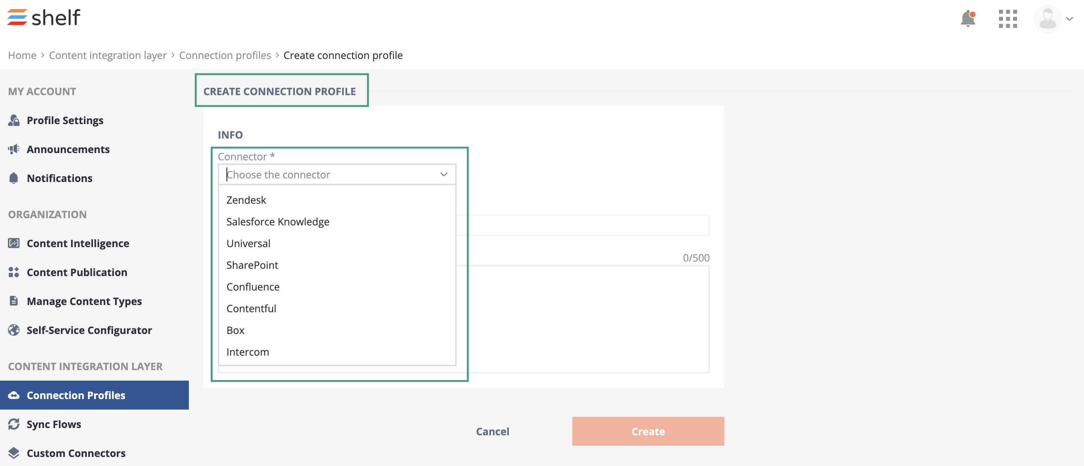This screenshot has height=466, width=1084.
Task: Click the Announcements megaphone icon
Action: click(14, 149)
